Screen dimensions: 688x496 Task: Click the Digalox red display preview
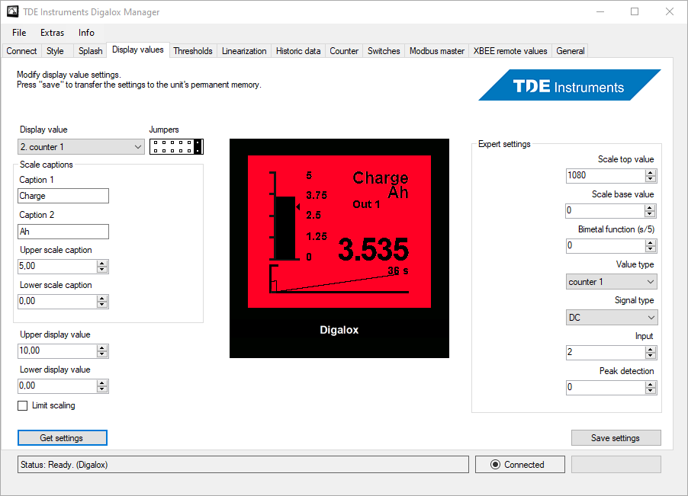[339, 232]
